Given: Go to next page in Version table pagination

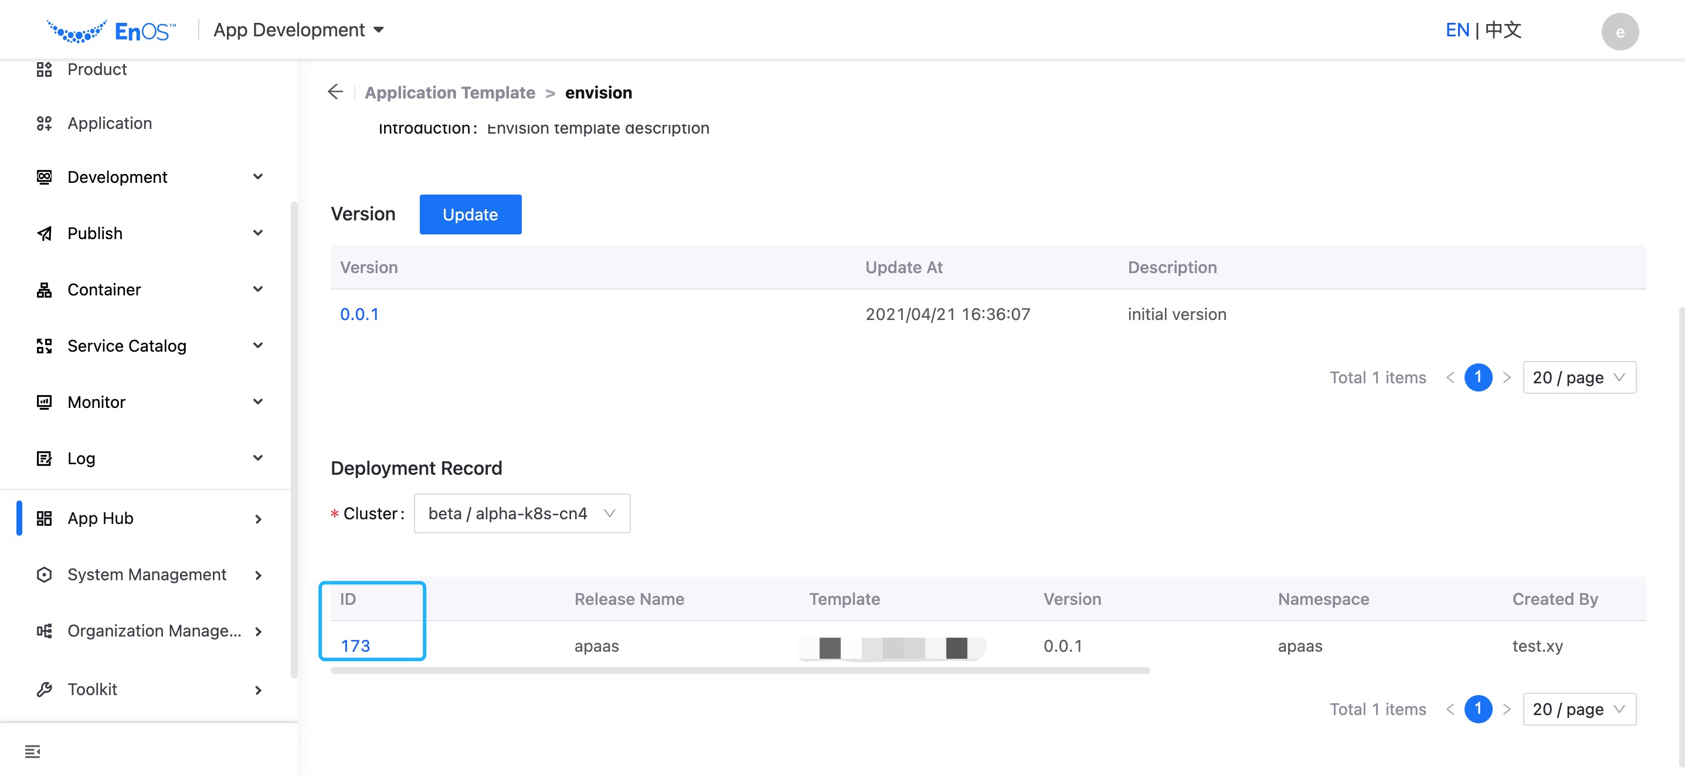Looking at the screenshot, I should (1506, 377).
